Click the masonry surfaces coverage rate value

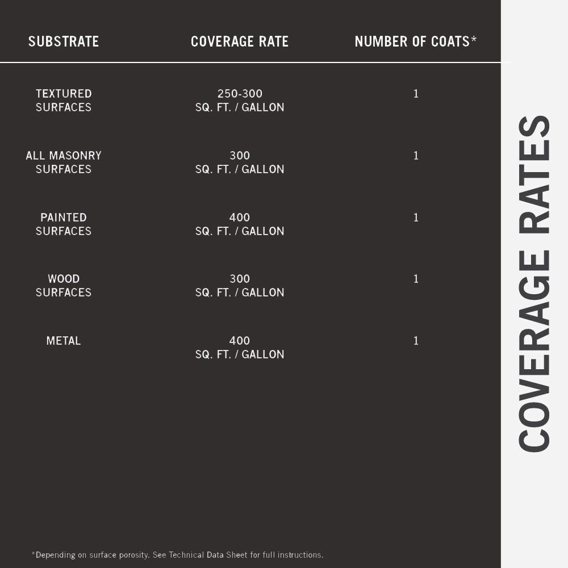pyautogui.click(x=240, y=162)
